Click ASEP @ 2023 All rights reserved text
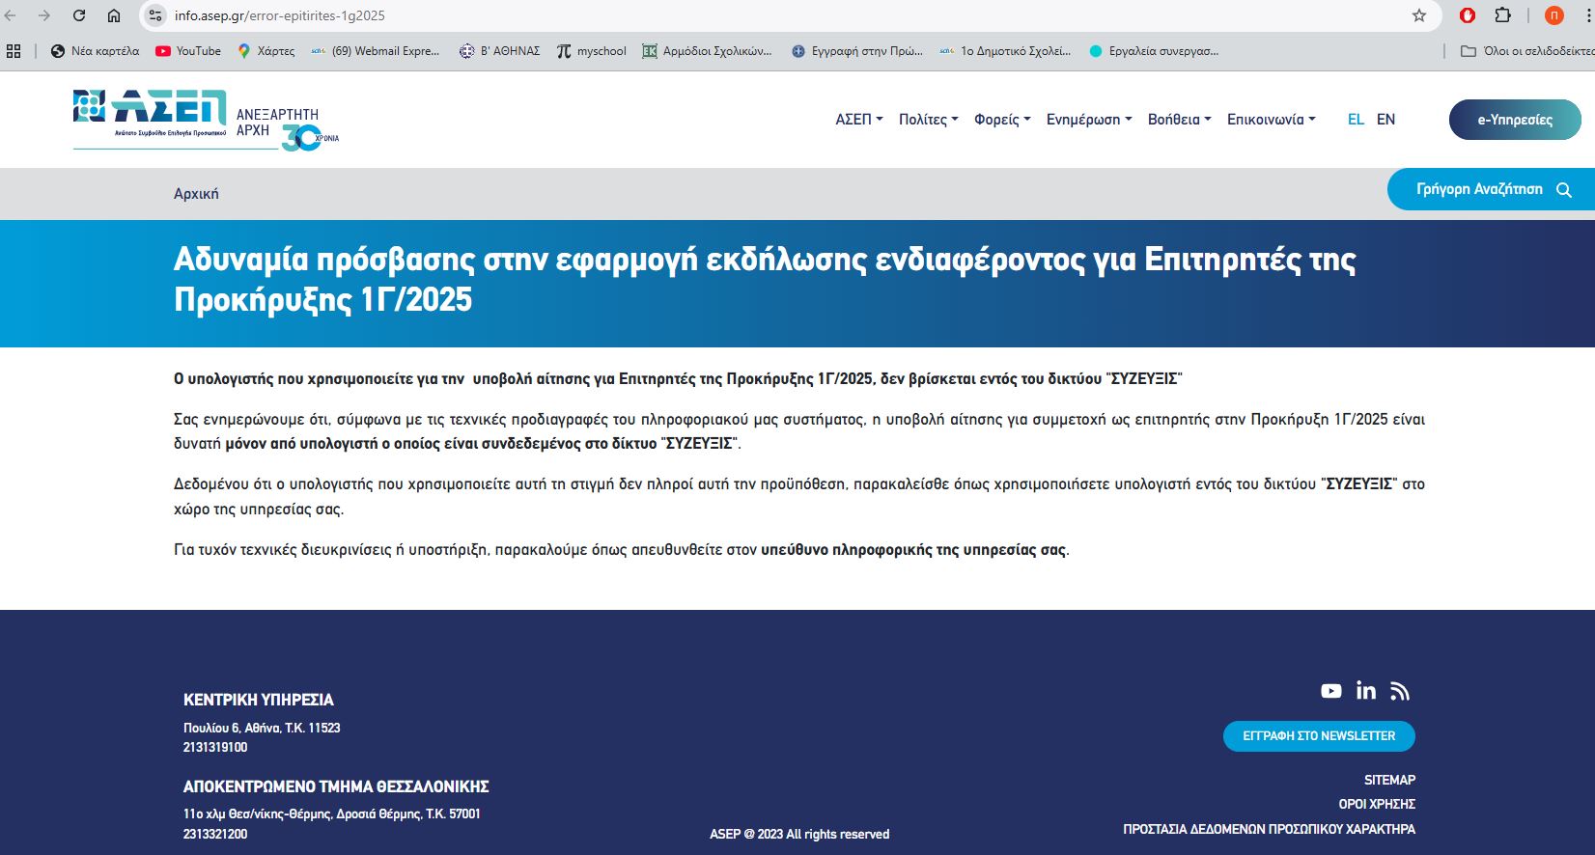Viewport: 1595px width, 855px height. point(799,834)
